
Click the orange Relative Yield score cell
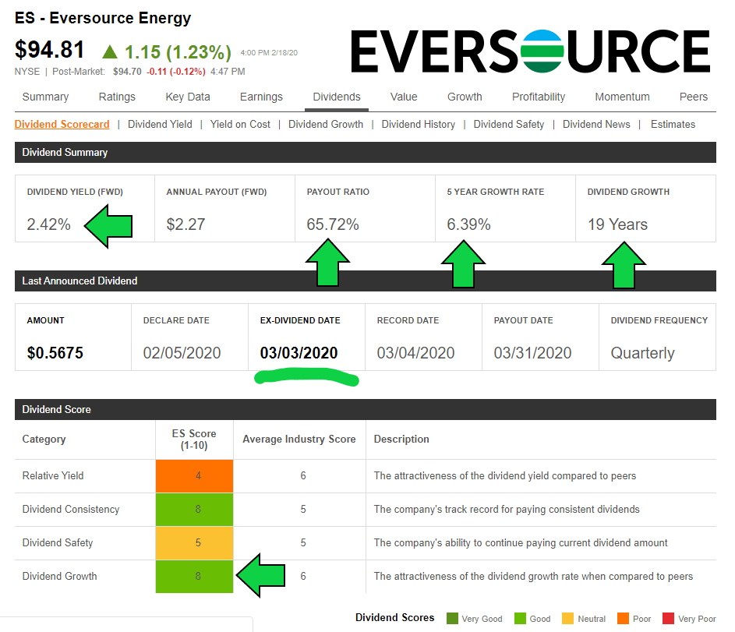[194, 475]
